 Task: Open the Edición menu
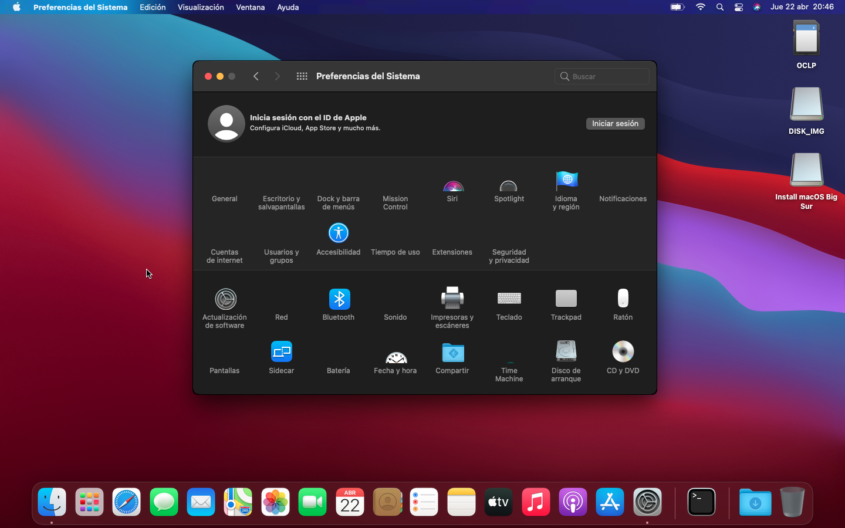click(x=153, y=7)
